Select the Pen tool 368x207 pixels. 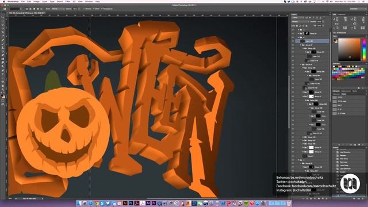[3, 70]
